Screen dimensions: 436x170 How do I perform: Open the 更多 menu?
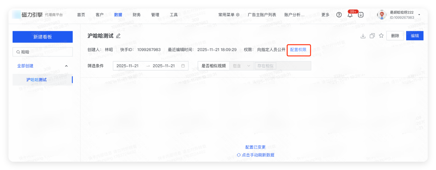coord(325,15)
